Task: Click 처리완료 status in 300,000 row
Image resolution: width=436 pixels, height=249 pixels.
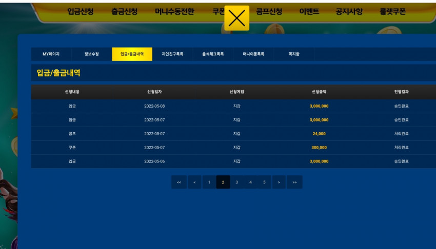Action: coord(401,148)
